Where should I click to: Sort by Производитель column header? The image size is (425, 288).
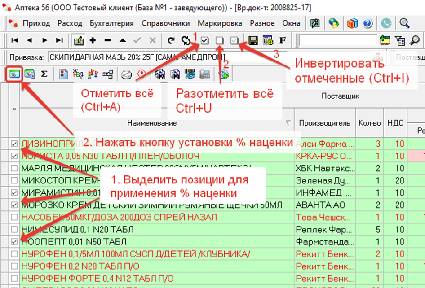(325, 123)
